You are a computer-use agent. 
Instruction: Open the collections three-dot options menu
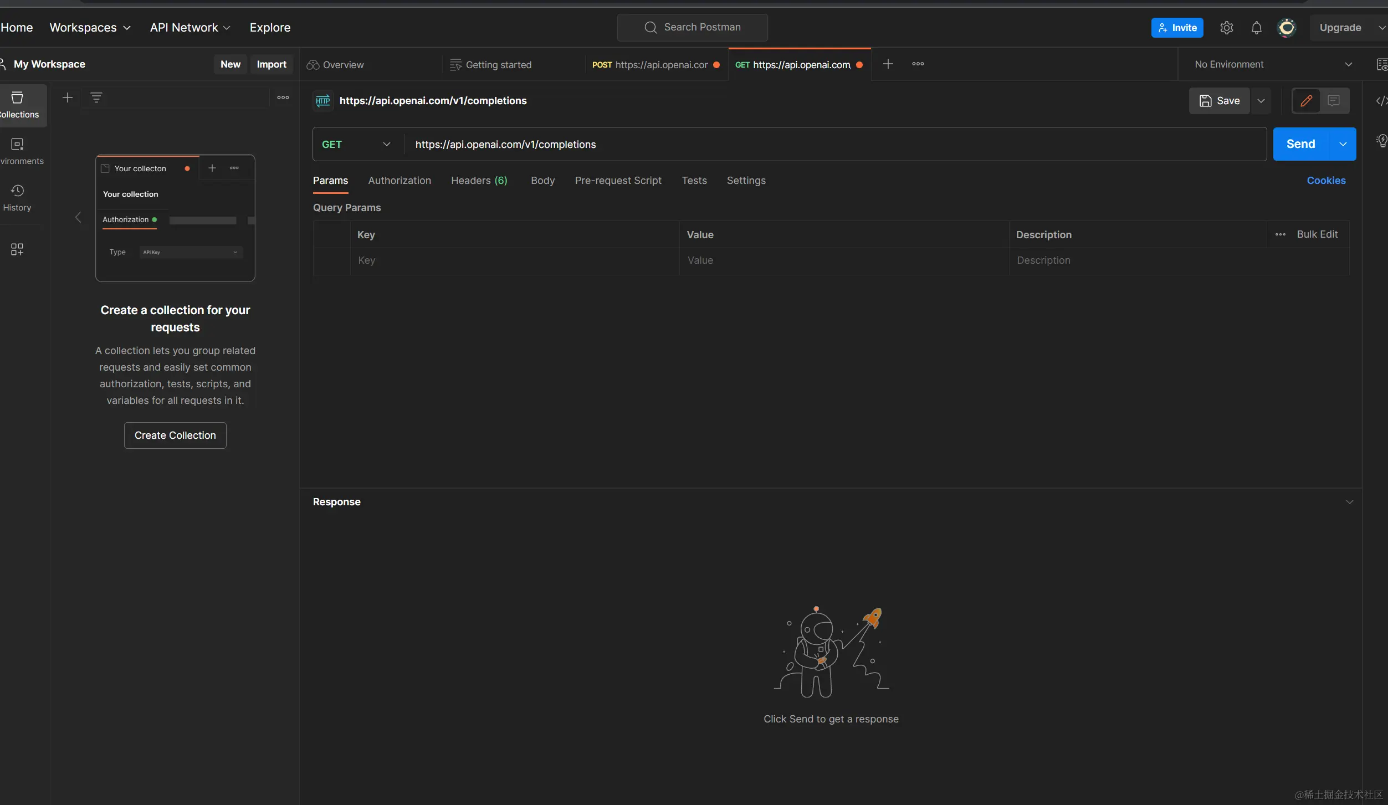coord(283,98)
